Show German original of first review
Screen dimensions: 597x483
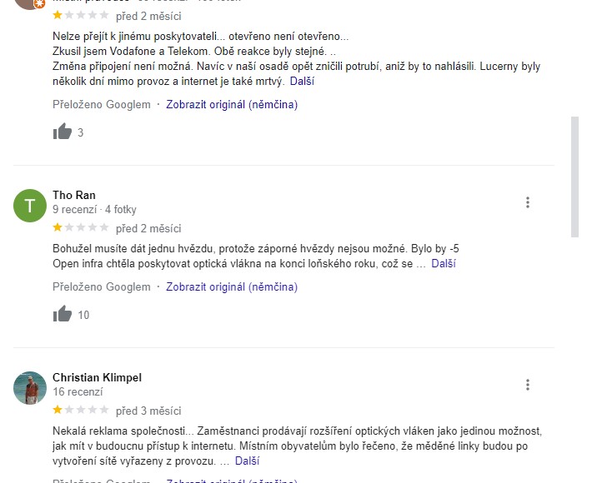(232, 105)
